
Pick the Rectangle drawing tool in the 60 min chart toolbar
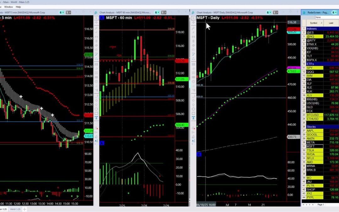[x=96, y=113]
